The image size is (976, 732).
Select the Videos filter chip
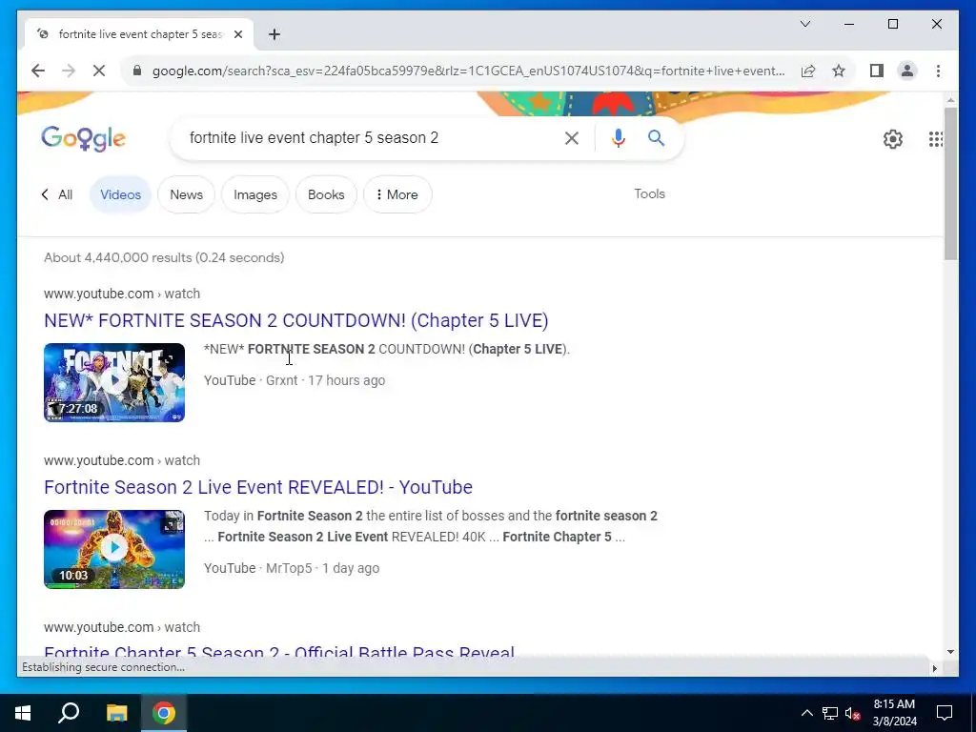tap(120, 194)
